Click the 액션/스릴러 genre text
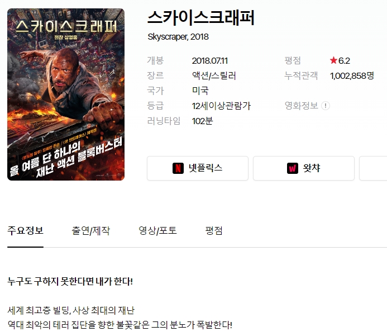387x336 pixels. tap(214, 75)
